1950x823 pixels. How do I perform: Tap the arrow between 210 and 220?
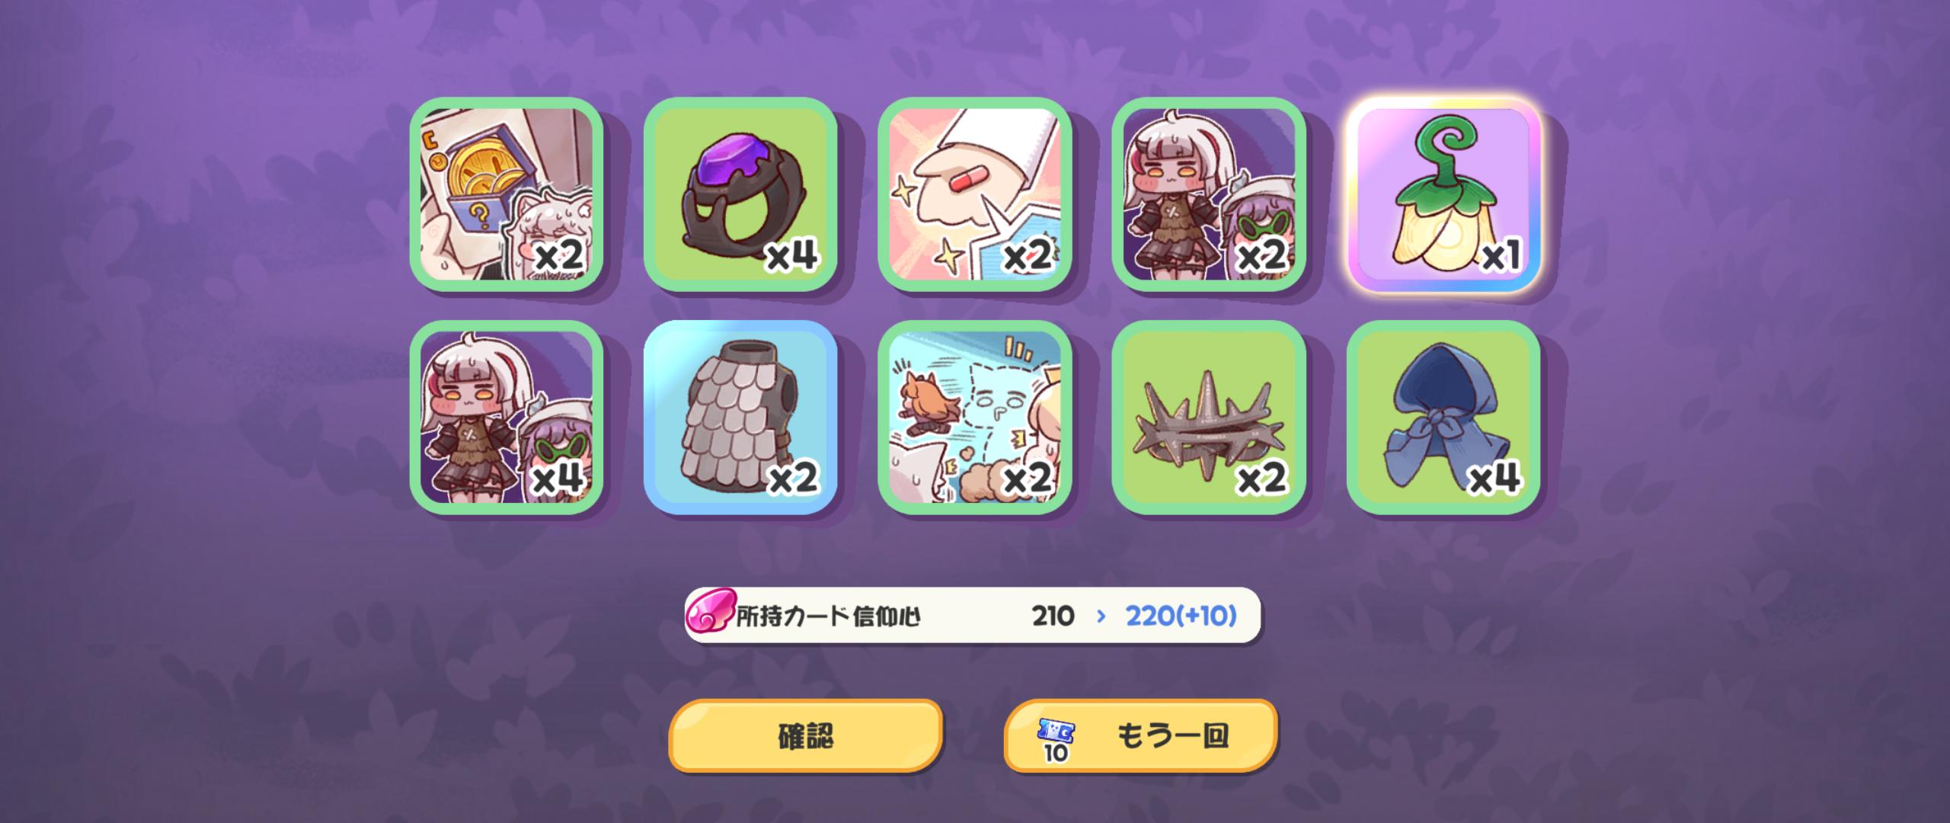pyautogui.click(x=1100, y=616)
